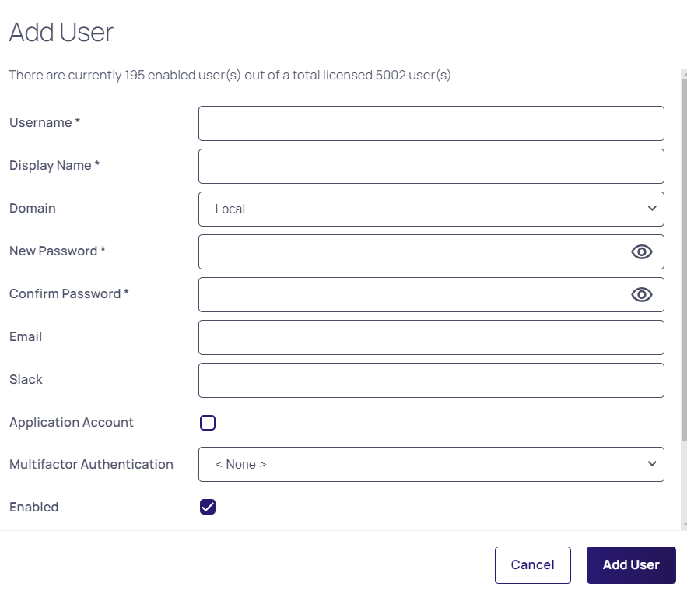Image resolution: width=687 pixels, height=594 pixels.
Task: Click the Add User button
Action: 630,565
